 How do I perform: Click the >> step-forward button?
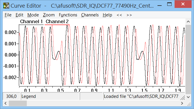tap(129, 15)
